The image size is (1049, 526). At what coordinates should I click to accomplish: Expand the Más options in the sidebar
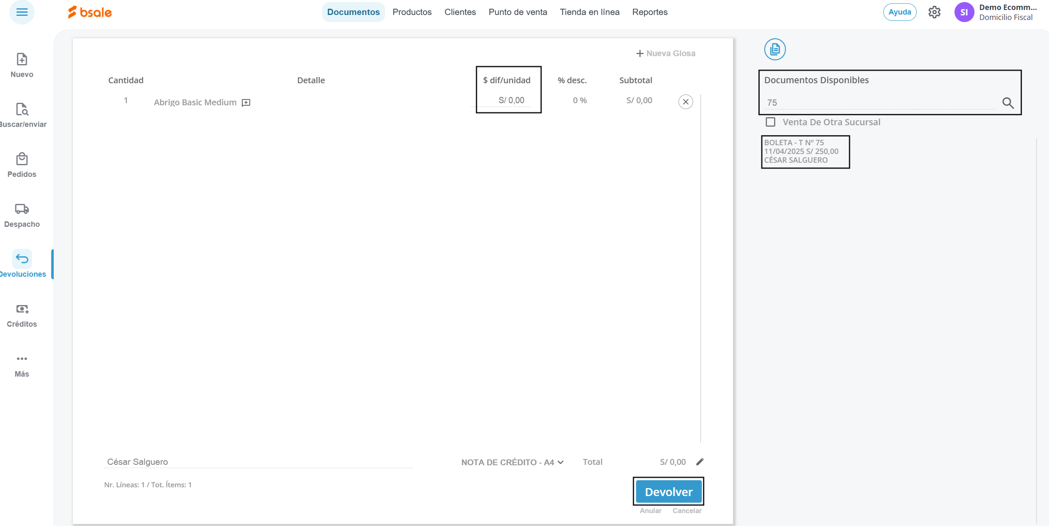pos(22,359)
